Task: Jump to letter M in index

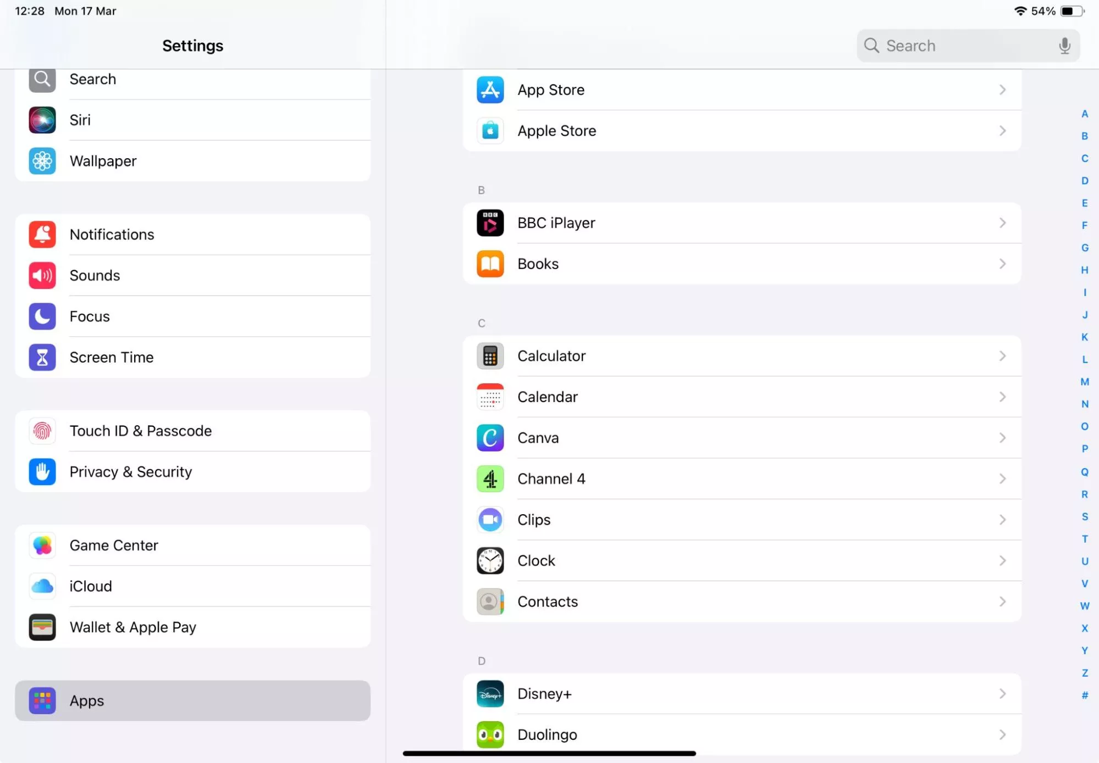Action: point(1084,382)
